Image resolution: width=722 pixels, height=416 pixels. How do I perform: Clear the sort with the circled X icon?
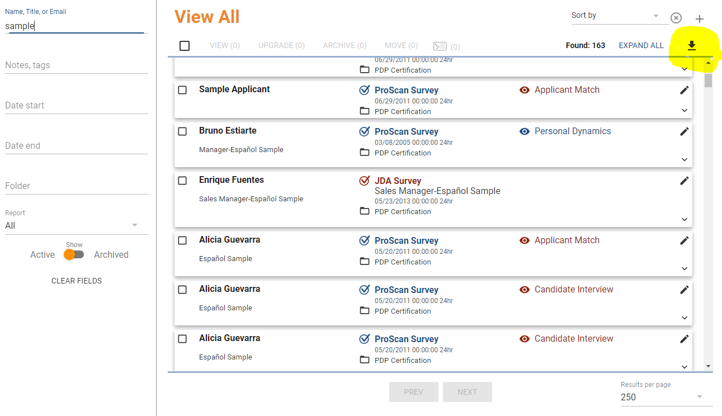click(x=676, y=18)
